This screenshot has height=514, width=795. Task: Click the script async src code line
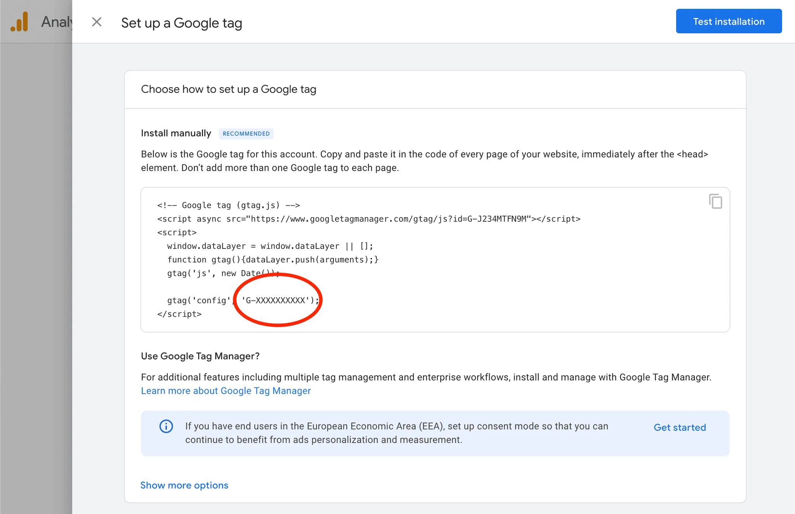368,219
